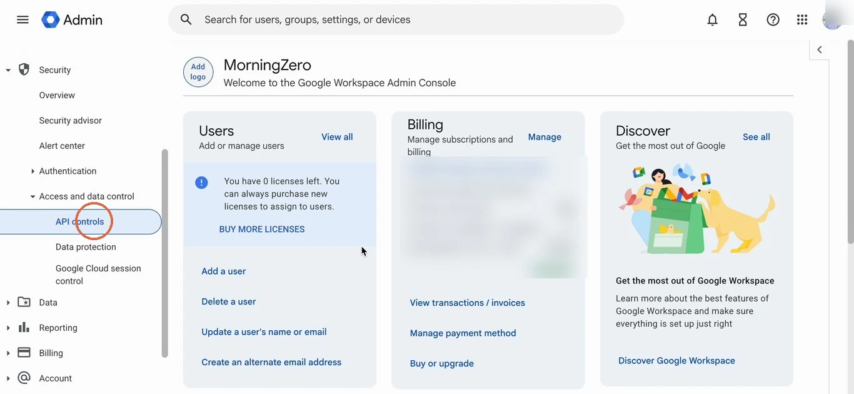Click Manage billing link

point(545,137)
